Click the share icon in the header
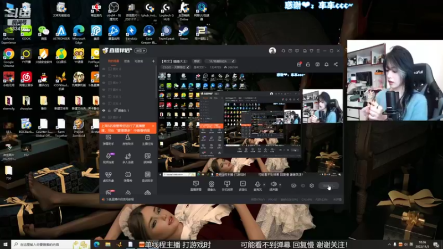 coord(336,64)
